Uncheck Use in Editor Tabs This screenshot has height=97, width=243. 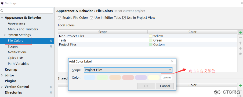click(x=92, y=18)
